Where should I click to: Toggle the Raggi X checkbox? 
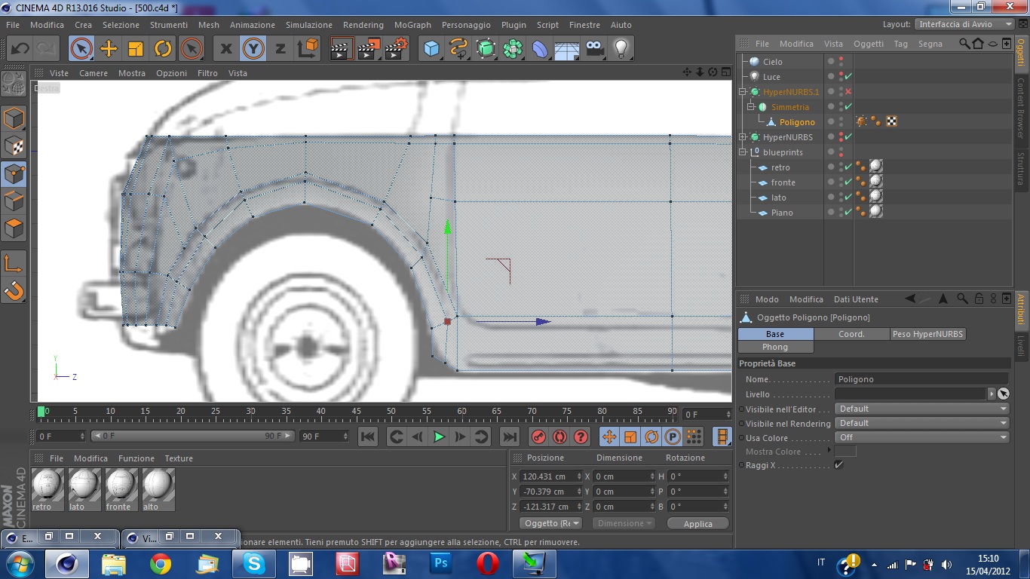pos(838,465)
